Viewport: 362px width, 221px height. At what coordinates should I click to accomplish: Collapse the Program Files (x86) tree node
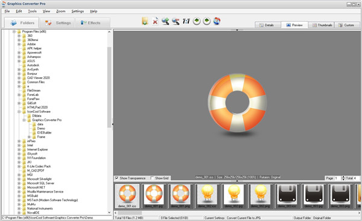[x=14, y=31]
